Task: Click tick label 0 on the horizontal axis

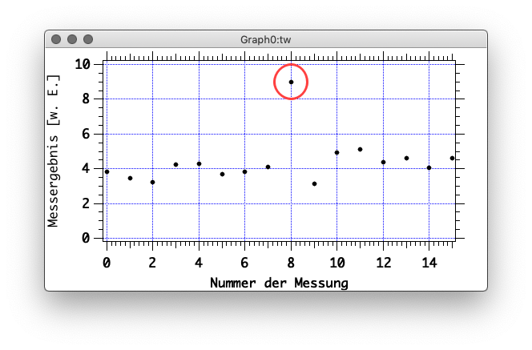Action: pos(107,263)
